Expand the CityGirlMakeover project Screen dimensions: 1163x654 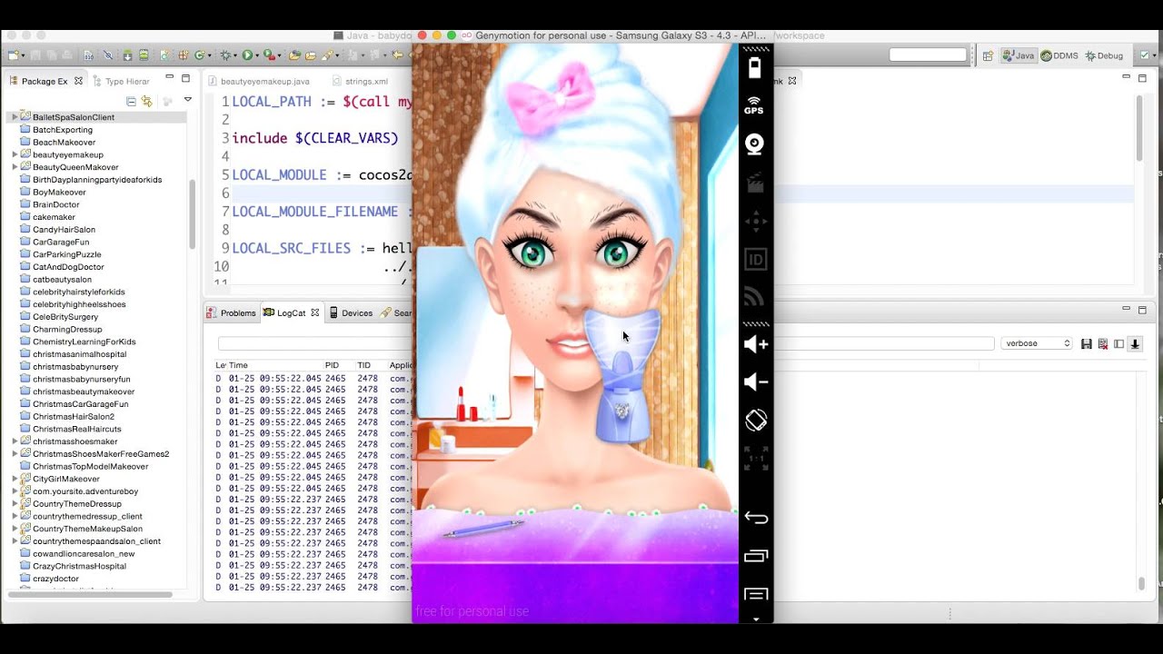coord(15,479)
